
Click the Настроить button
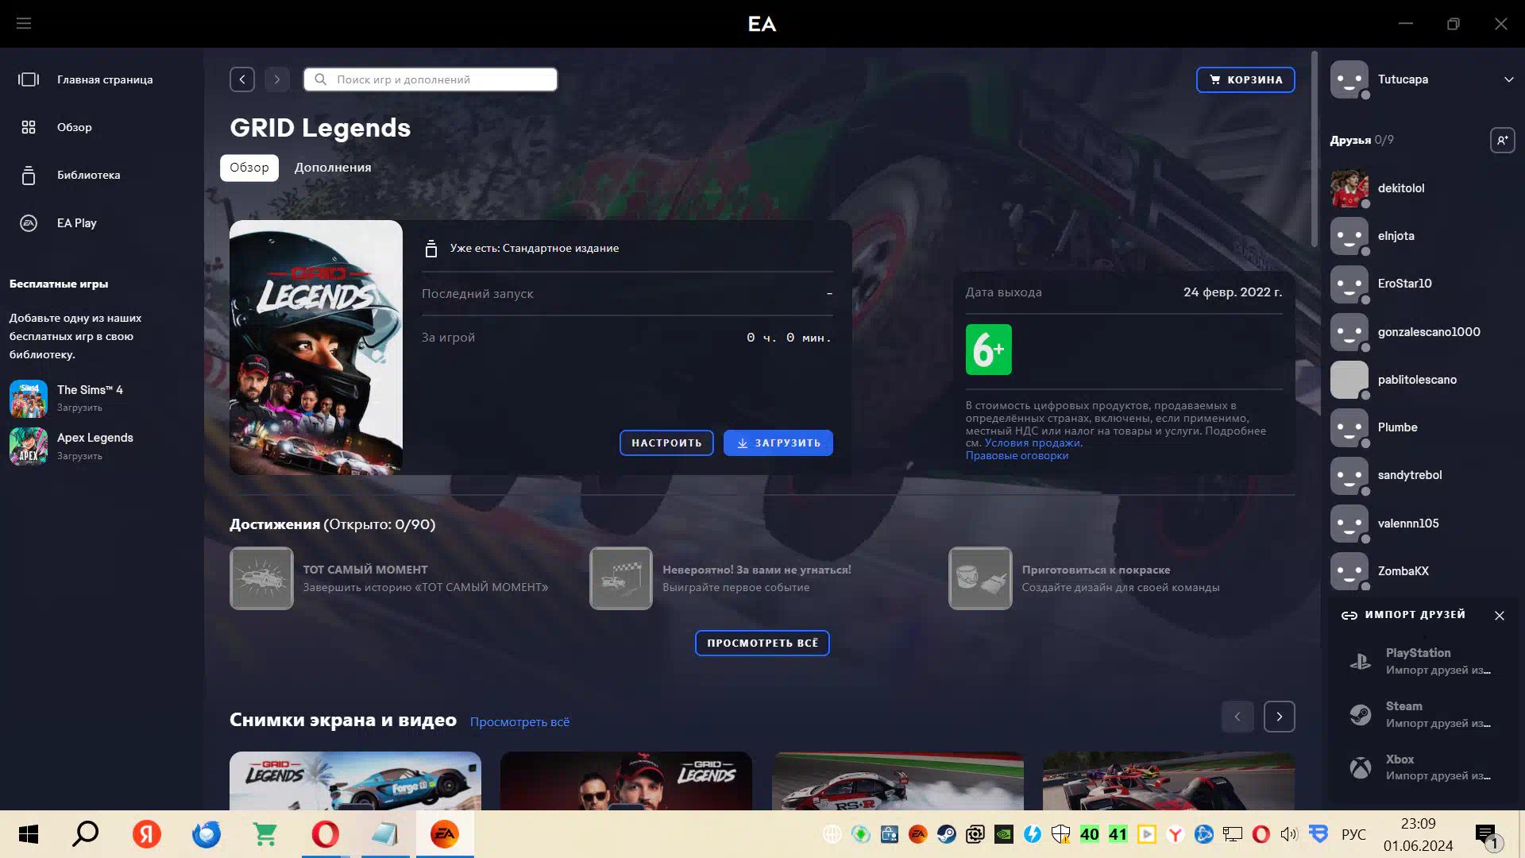(x=666, y=443)
